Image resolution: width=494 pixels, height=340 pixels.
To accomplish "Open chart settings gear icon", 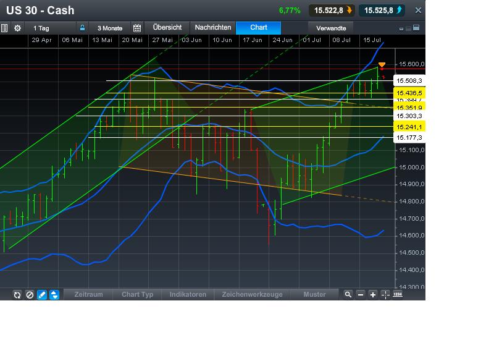I will (17, 28).
